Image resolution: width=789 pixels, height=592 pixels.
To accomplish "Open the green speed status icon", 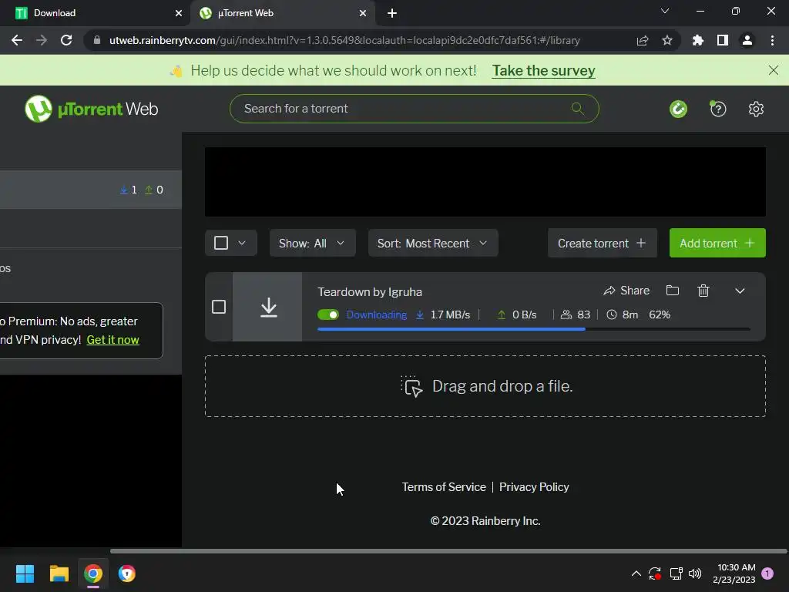I will click(x=678, y=109).
